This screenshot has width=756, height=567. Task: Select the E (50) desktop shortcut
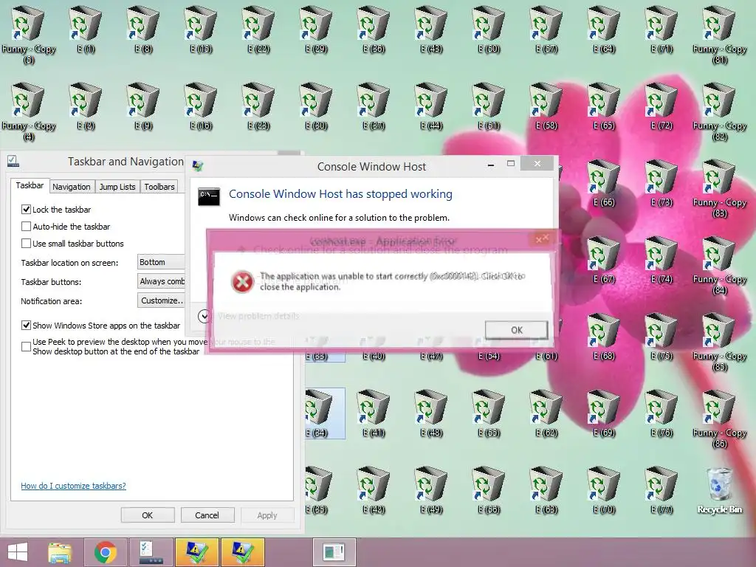(489, 29)
